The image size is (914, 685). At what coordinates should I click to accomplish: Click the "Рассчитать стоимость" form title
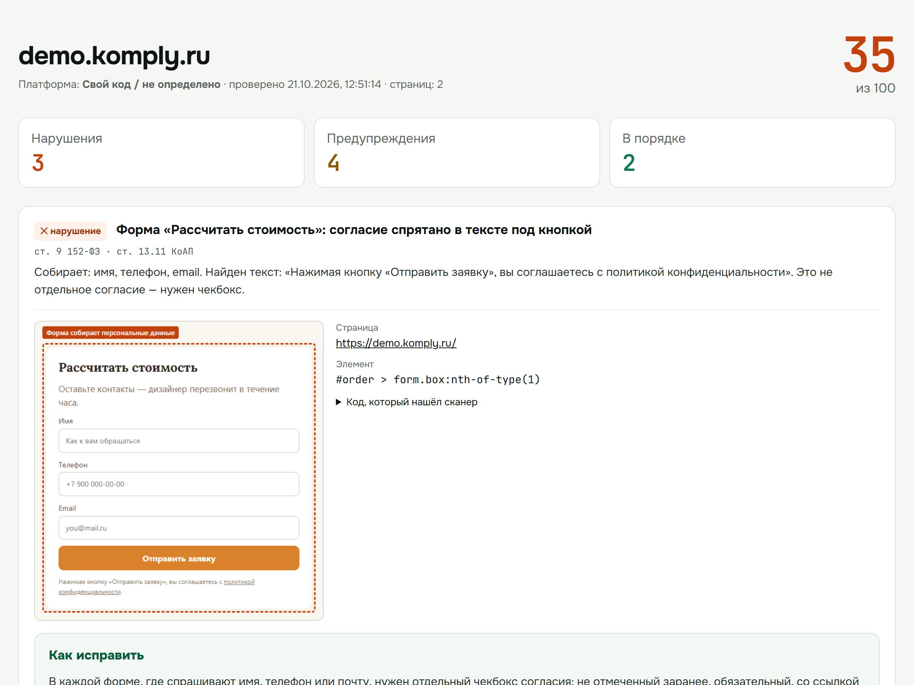tap(128, 368)
